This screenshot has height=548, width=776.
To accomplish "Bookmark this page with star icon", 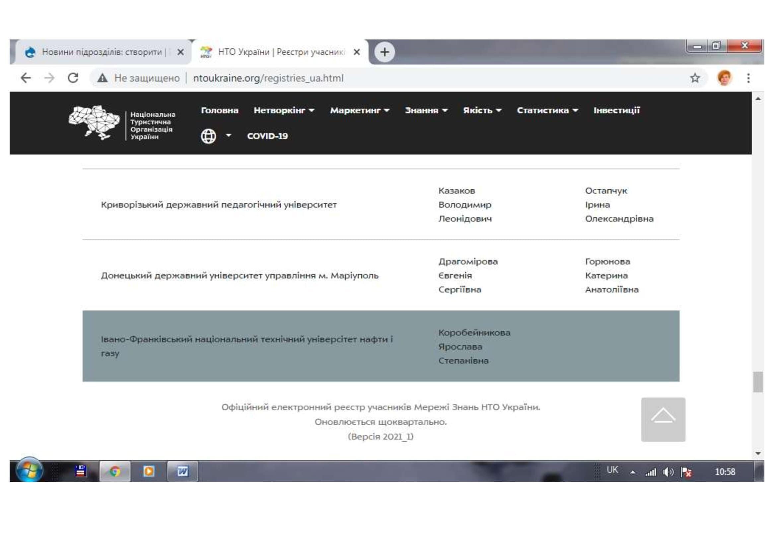I will pyautogui.click(x=695, y=78).
